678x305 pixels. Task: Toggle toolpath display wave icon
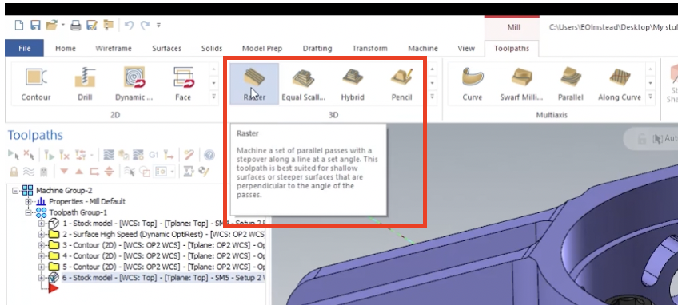(29, 172)
